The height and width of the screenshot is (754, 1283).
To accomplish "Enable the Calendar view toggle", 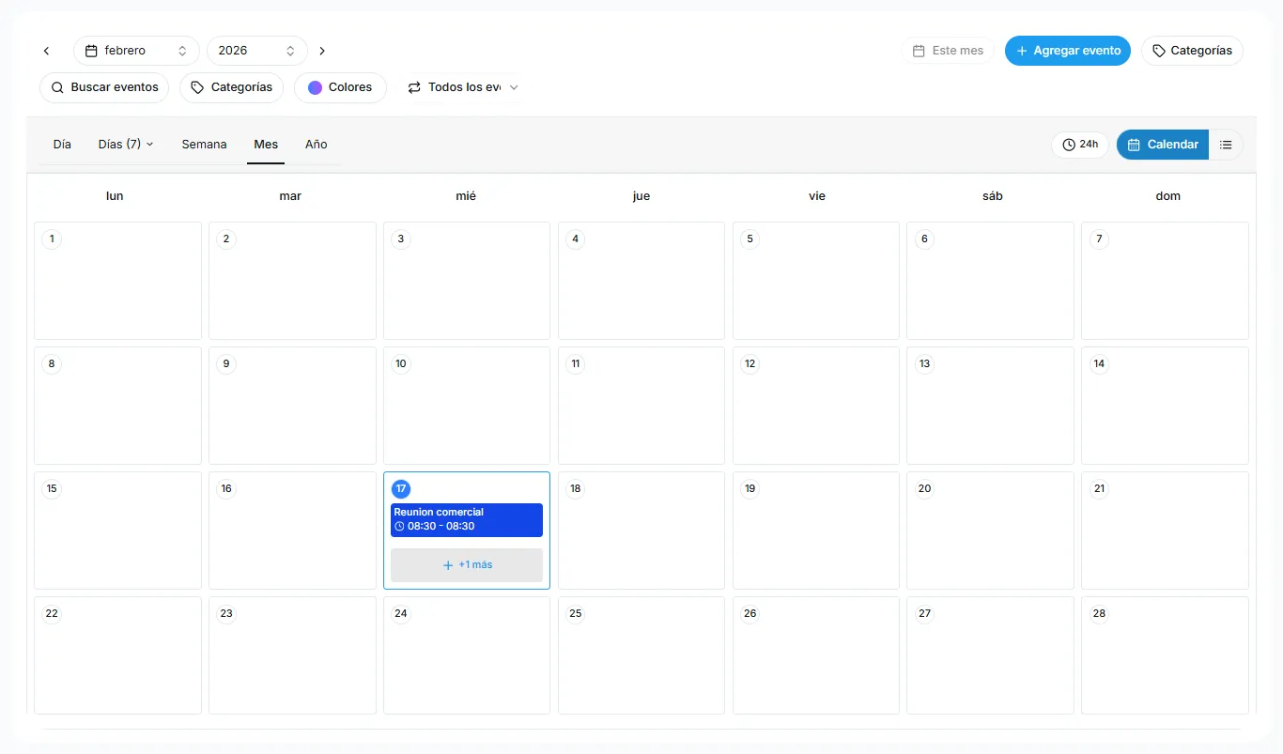I will (1162, 145).
